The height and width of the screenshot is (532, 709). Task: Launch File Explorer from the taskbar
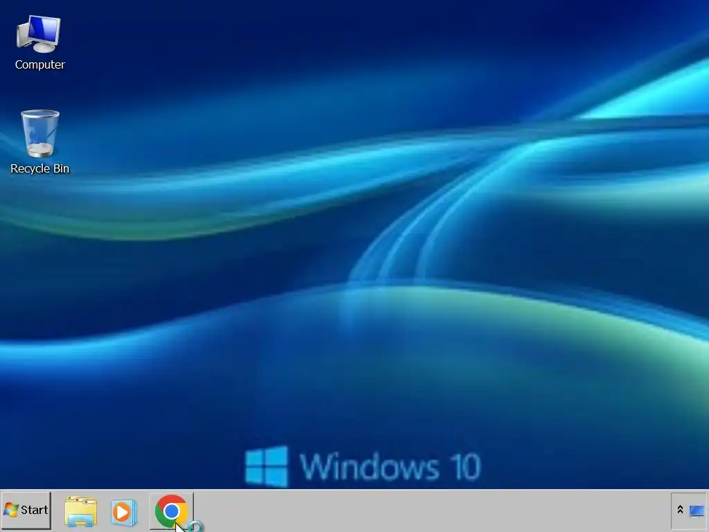[80, 511]
